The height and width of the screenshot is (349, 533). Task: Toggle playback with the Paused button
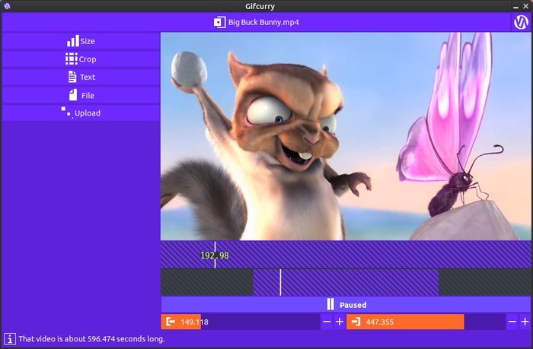[x=346, y=305]
